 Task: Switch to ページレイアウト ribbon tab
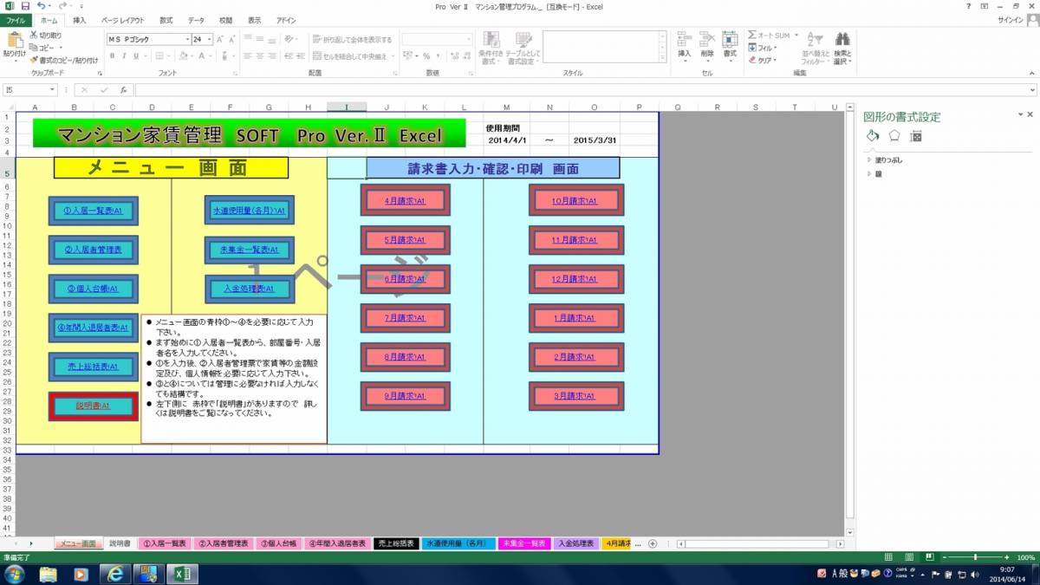coord(123,19)
